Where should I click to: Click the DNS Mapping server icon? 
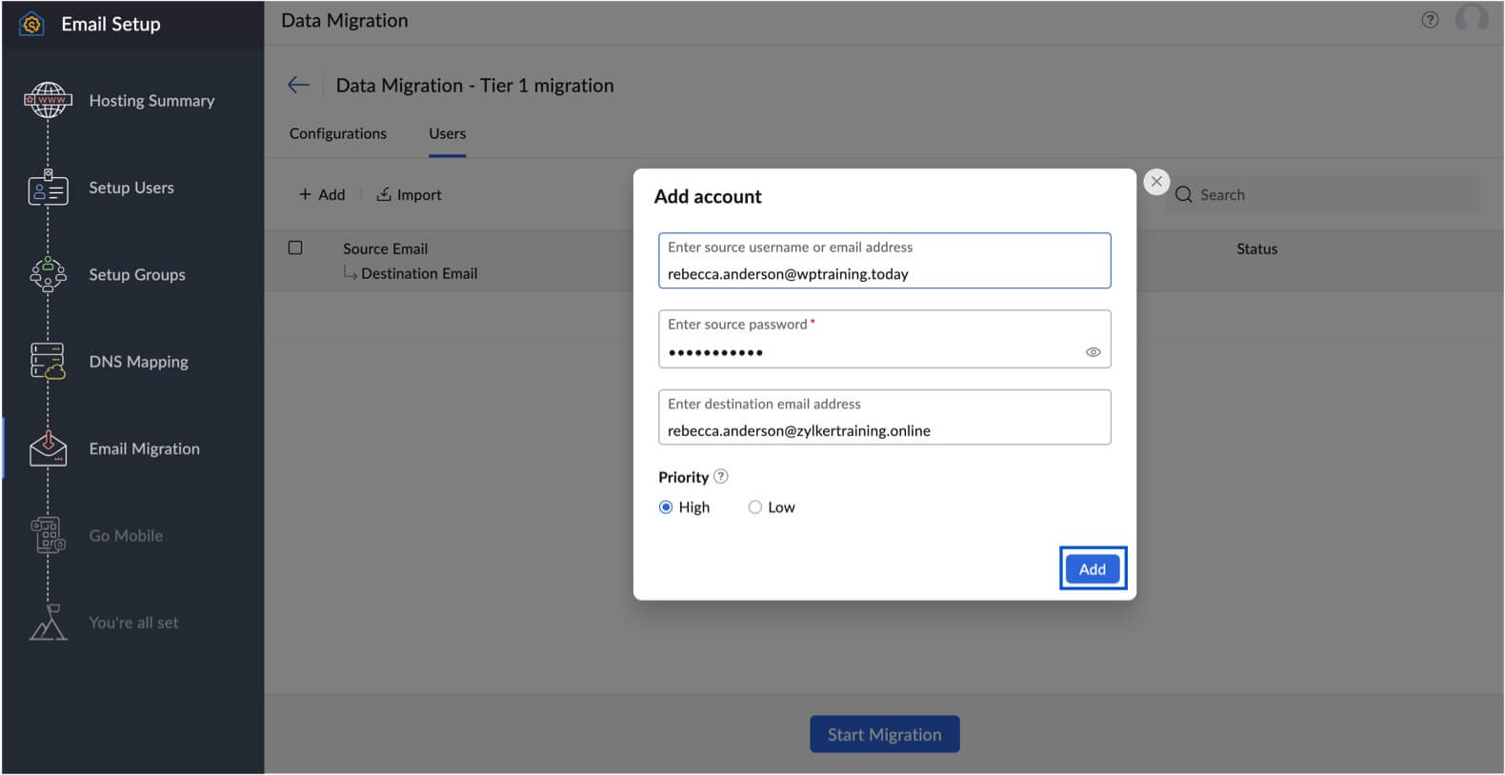coord(48,362)
